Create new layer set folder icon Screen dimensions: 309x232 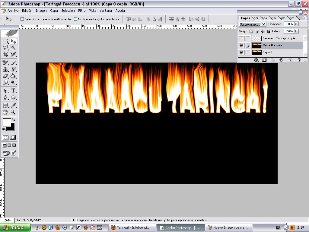pos(273,60)
